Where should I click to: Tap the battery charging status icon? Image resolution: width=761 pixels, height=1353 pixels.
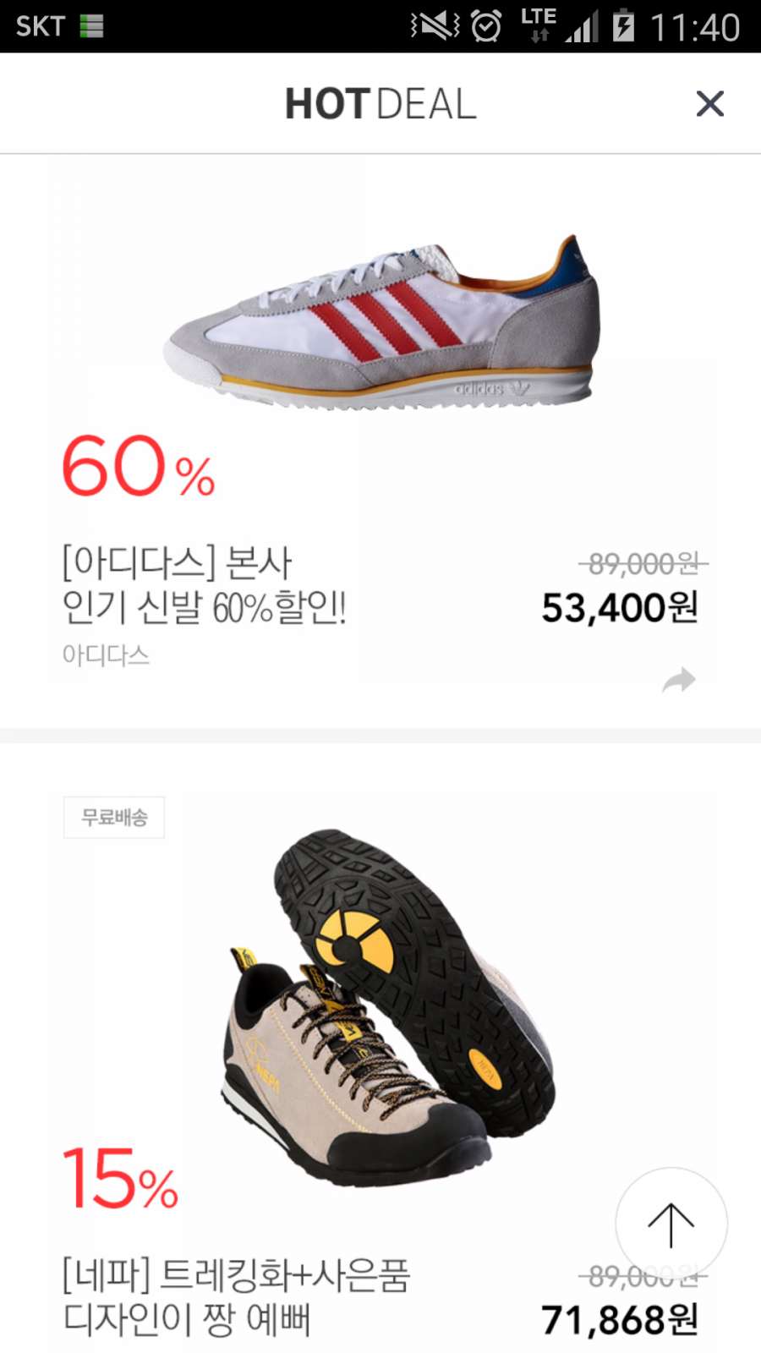[x=623, y=25]
